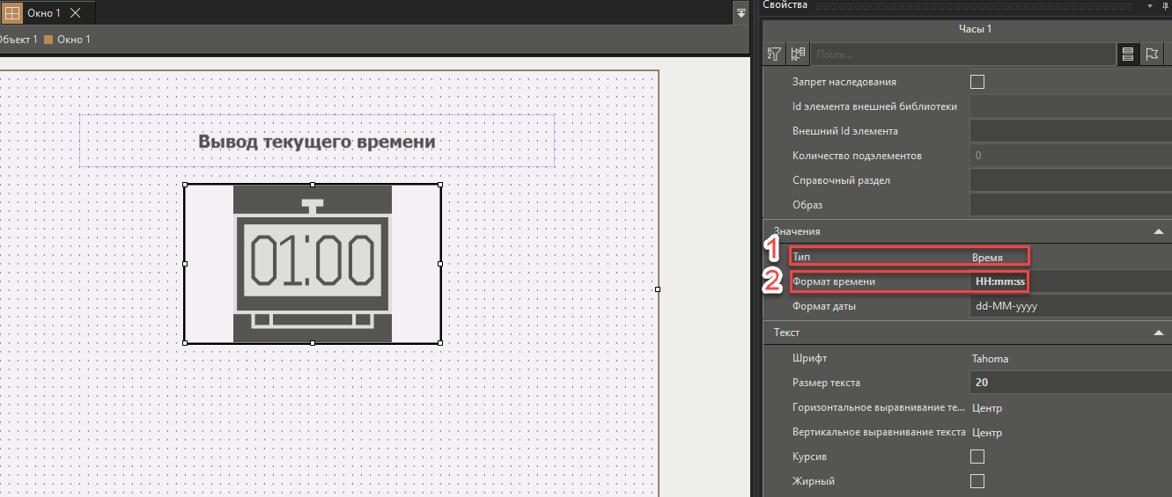1172x497 pixels.
Task: Switch to the Окно 1 tab
Action: point(44,13)
